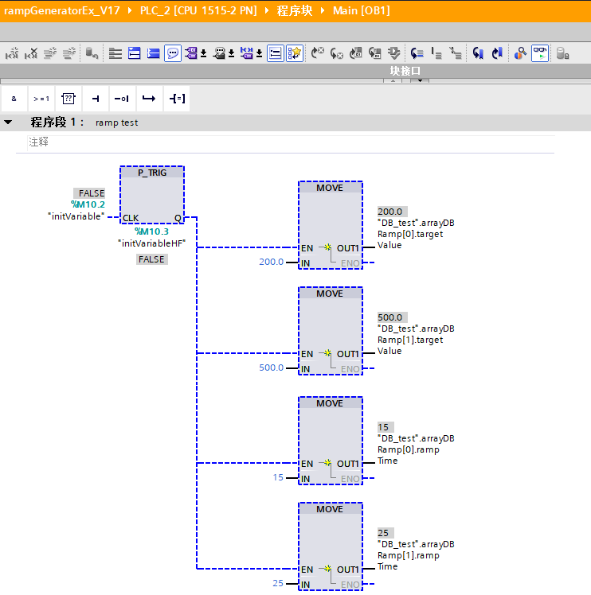The image size is (591, 595).
Task: Select the MOVE block with input 200.0
Action: tap(331, 225)
